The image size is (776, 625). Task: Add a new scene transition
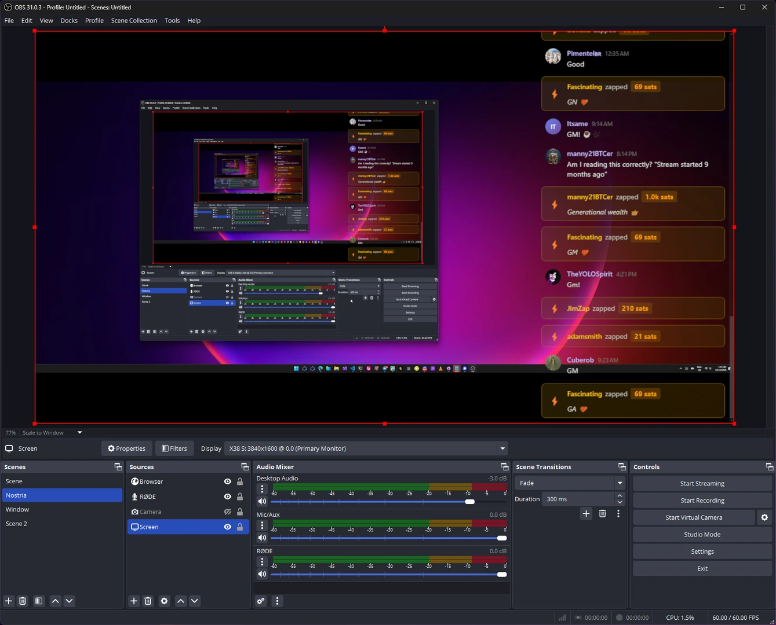(x=586, y=514)
